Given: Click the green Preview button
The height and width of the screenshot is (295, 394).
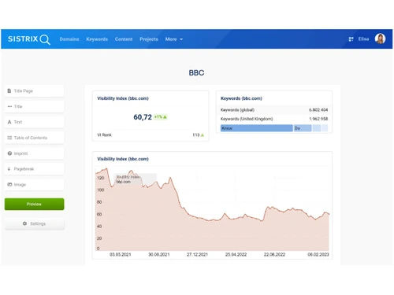Looking at the screenshot, I should [34, 204].
